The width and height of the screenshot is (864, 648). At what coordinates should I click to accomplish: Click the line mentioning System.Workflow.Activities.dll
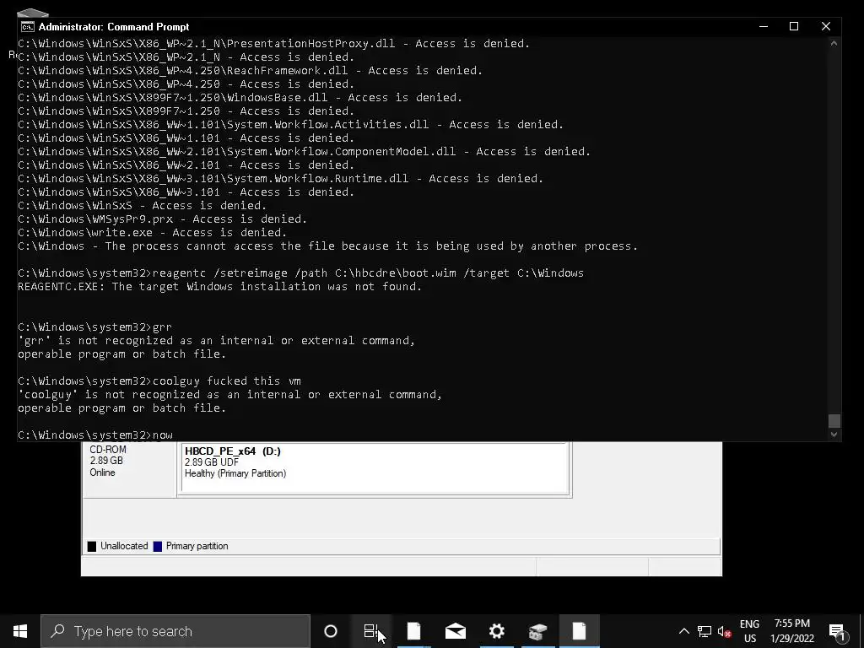pyautogui.click(x=291, y=125)
